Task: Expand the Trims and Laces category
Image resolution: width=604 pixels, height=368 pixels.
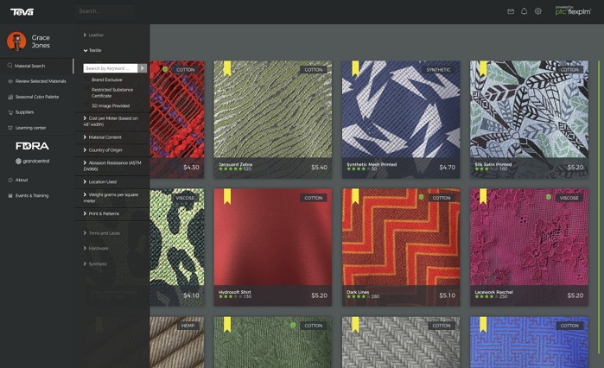Action: 85,233
